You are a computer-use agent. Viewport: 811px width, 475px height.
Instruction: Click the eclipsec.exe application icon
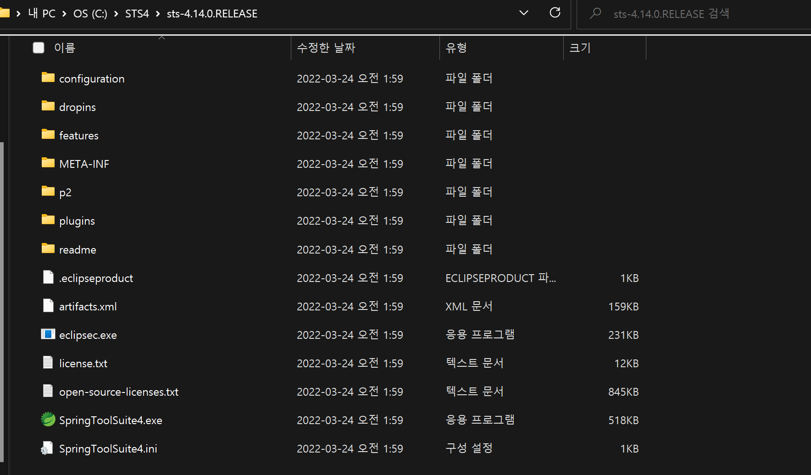(48, 334)
